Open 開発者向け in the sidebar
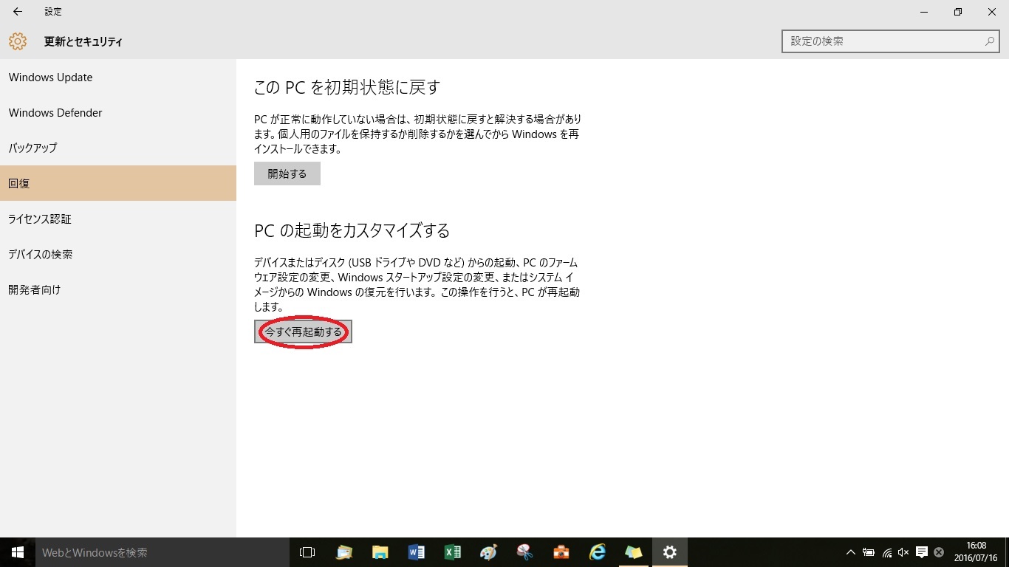Viewport: 1009px width, 567px height. tap(118, 289)
